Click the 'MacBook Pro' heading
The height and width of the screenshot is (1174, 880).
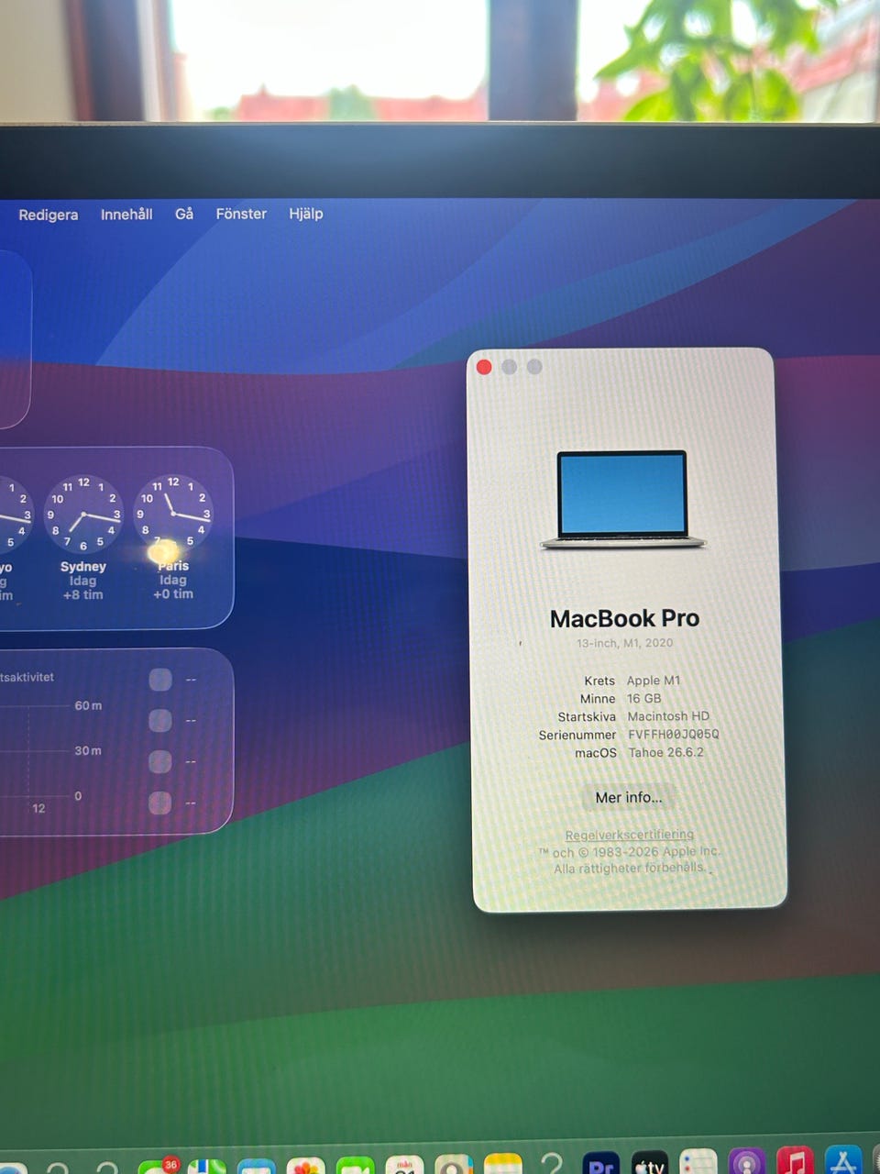tap(624, 619)
